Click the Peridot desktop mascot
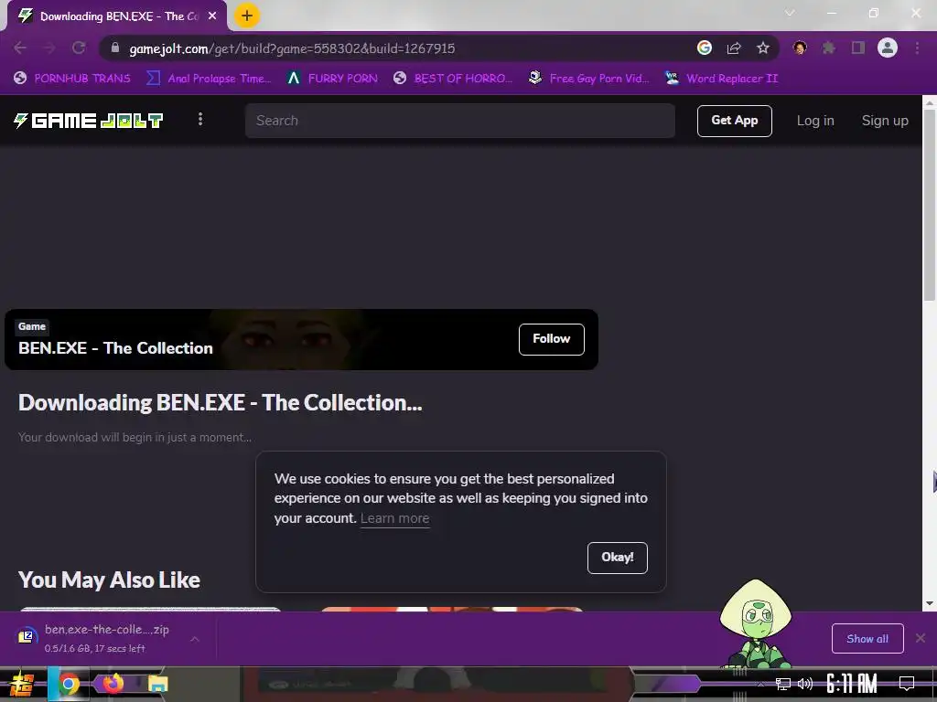The image size is (937, 702). point(755,623)
